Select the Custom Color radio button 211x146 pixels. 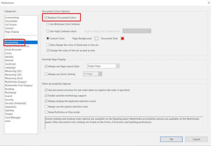click(x=48, y=38)
